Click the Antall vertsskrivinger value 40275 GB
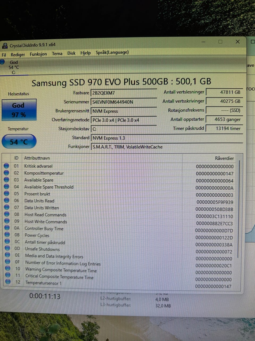The image size is (255, 341). pos(224,101)
